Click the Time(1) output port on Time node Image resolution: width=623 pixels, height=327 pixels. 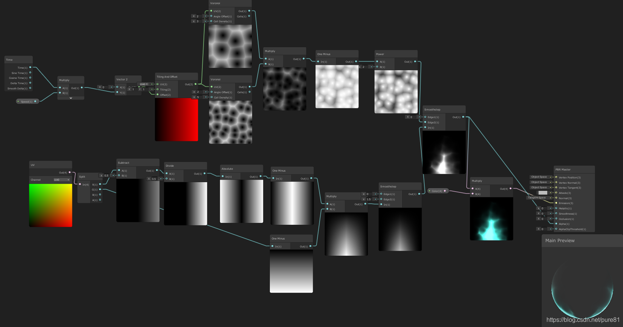[30, 68]
